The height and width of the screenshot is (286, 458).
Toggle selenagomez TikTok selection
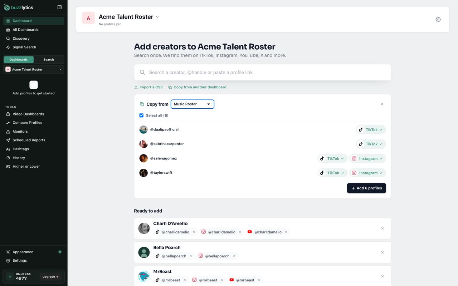(x=332, y=158)
